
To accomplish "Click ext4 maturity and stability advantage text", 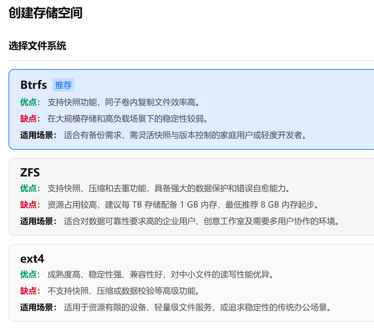I will coord(161,274).
